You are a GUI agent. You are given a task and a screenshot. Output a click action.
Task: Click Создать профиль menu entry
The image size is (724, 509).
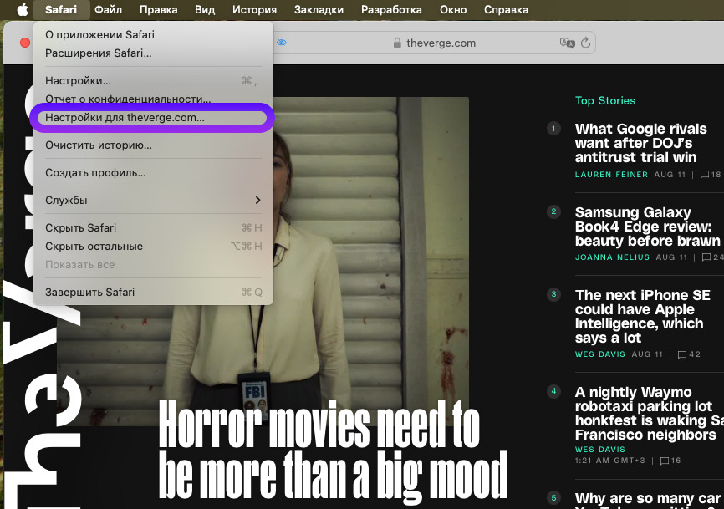point(95,173)
